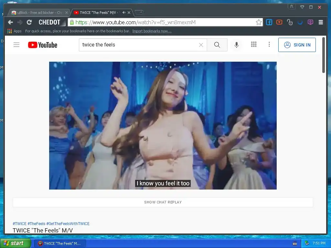This screenshot has height=248, width=331.
Task: Click the Windows start button
Action: (x=15, y=243)
